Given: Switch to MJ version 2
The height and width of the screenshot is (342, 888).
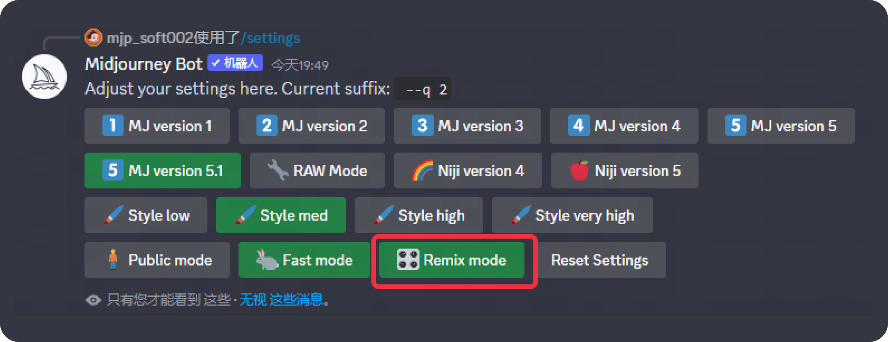Looking at the screenshot, I should tap(311, 126).
